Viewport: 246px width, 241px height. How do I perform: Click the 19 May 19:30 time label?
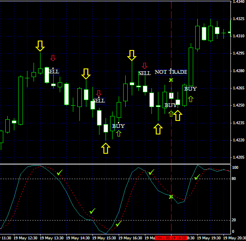point(209,238)
